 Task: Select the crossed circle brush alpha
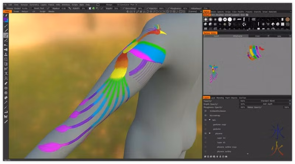[278, 24]
